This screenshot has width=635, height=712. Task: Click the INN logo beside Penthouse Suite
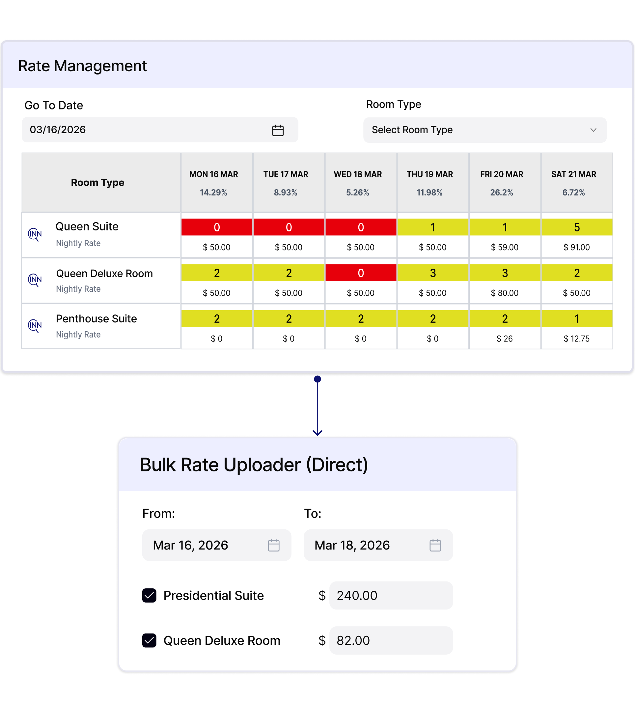35,325
